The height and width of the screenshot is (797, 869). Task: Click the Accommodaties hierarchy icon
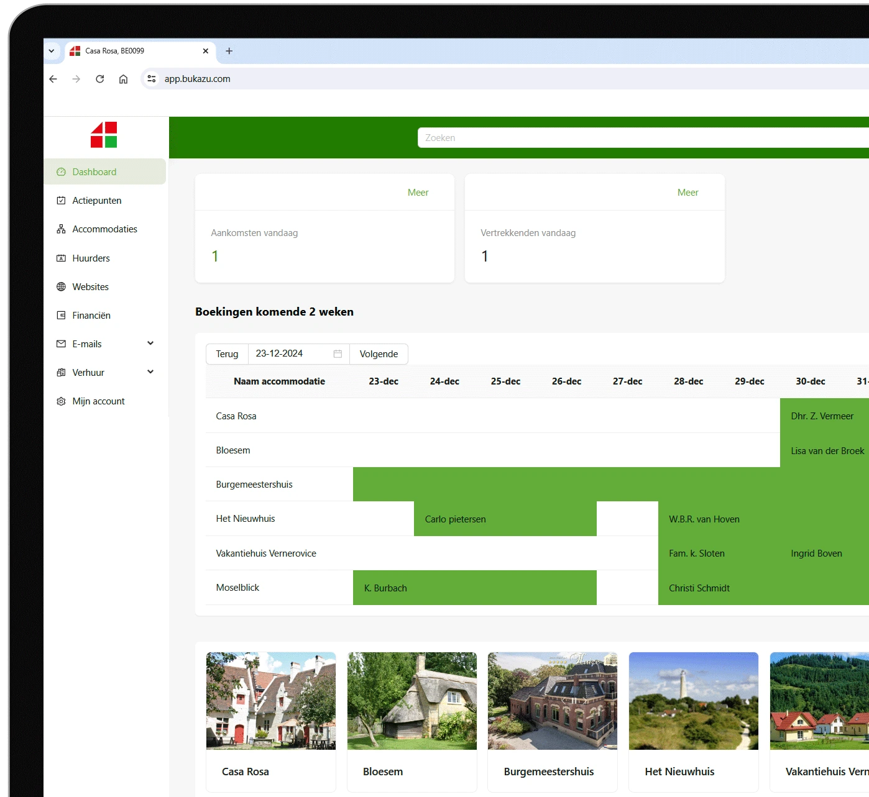click(61, 229)
